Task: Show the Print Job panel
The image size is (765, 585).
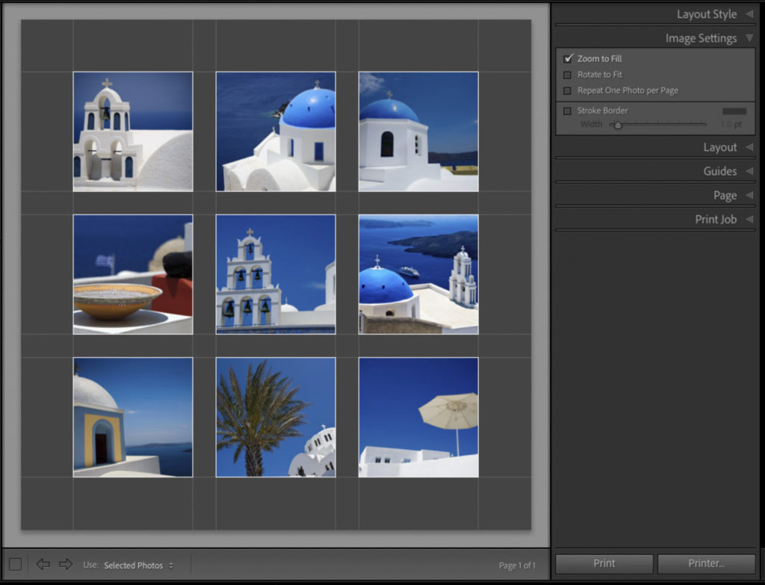Action: click(x=716, y=219)
